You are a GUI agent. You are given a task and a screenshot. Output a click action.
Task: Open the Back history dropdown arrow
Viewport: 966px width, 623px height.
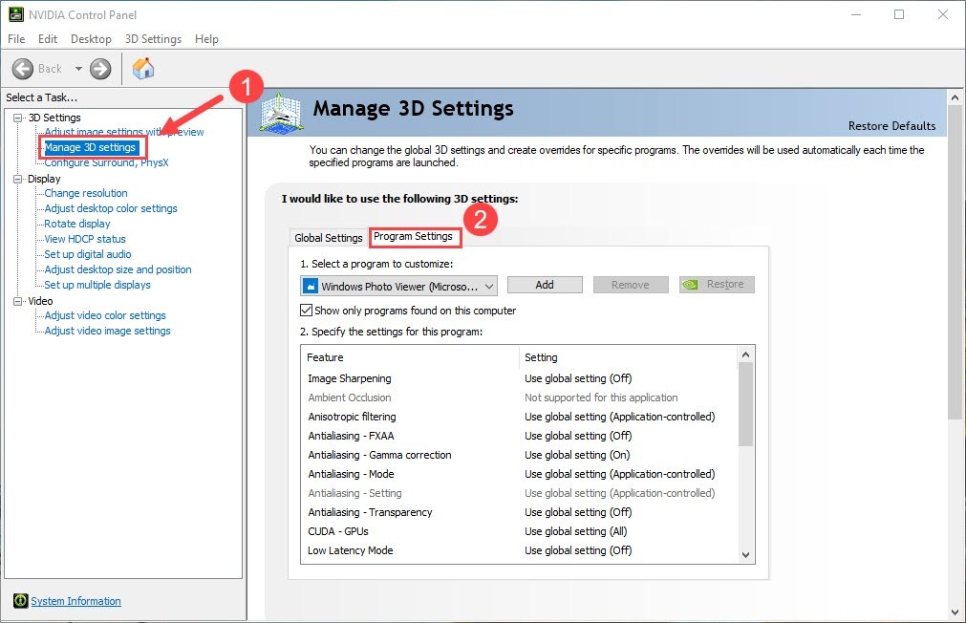[78, 69]
